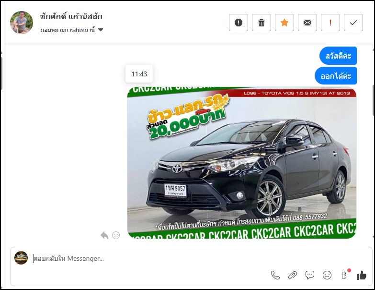375x290 pixels.
Task: Open the assign conversation dropdown arrow
Action: (101, 30)
